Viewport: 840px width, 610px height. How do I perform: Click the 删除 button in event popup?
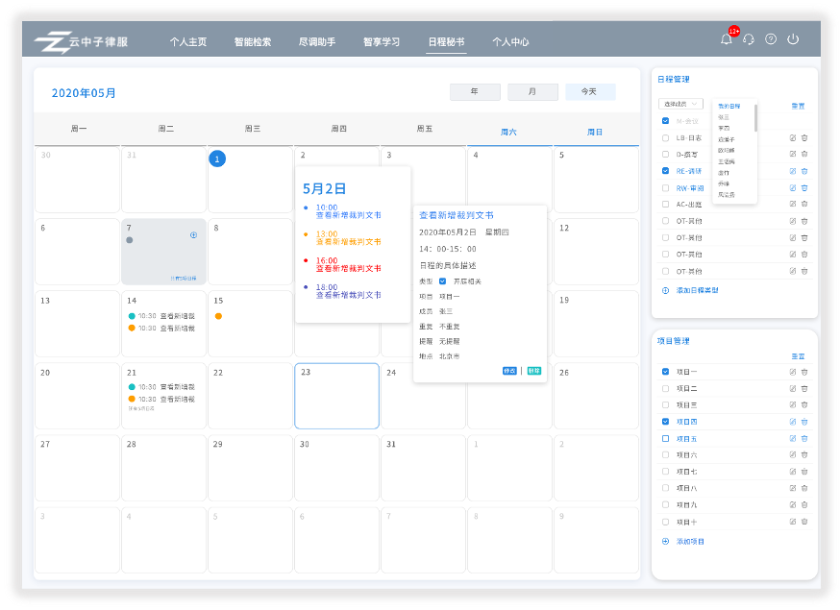pos(533,371)
